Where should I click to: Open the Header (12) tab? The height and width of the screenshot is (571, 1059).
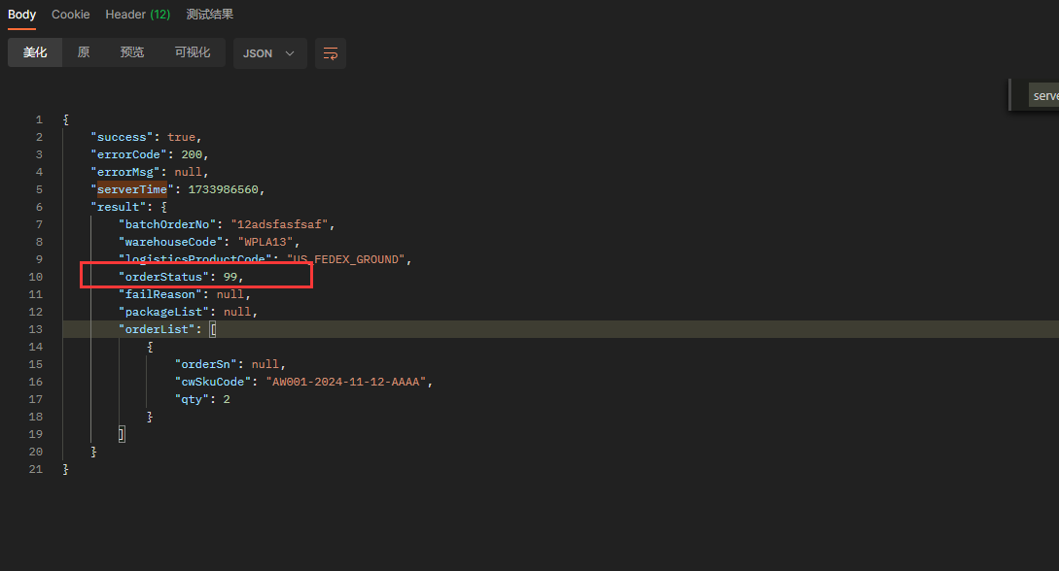[138, 15]
